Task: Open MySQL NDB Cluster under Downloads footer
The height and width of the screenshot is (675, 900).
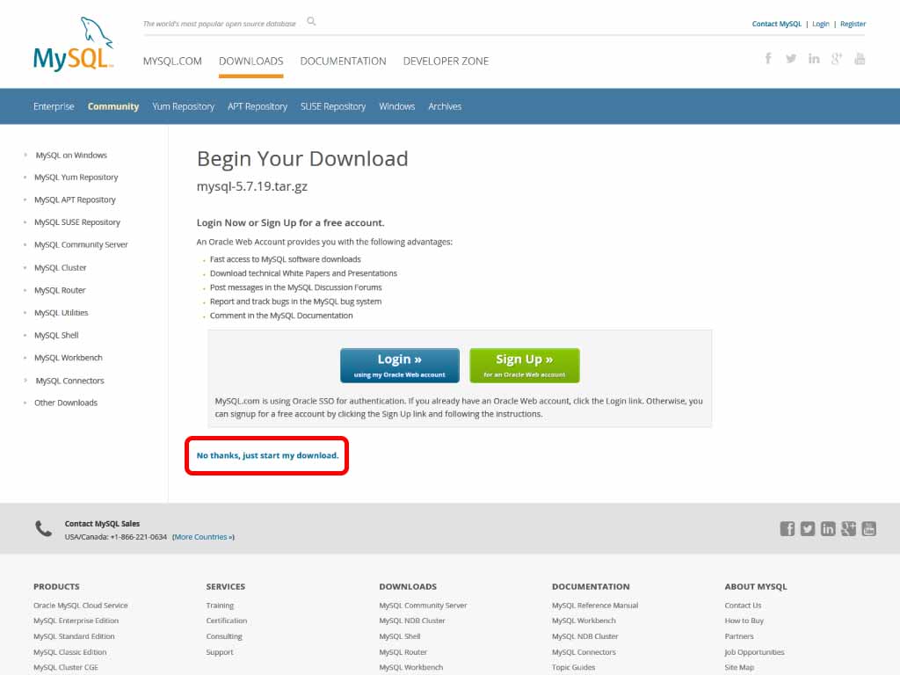Action: pyautogui.click(x=412, y=621)
